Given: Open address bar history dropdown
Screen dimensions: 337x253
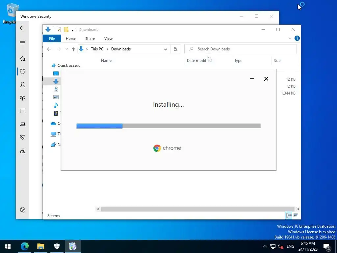Looking at the screenshot, I should pos(166,49).
